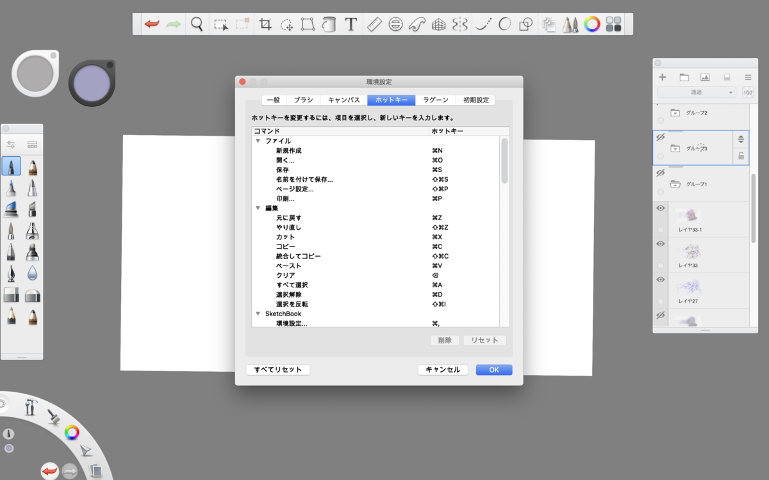Screen dimensions: 769x480
Task: Click the red Undo arrow in top toolbar
Action: (152, 24)
